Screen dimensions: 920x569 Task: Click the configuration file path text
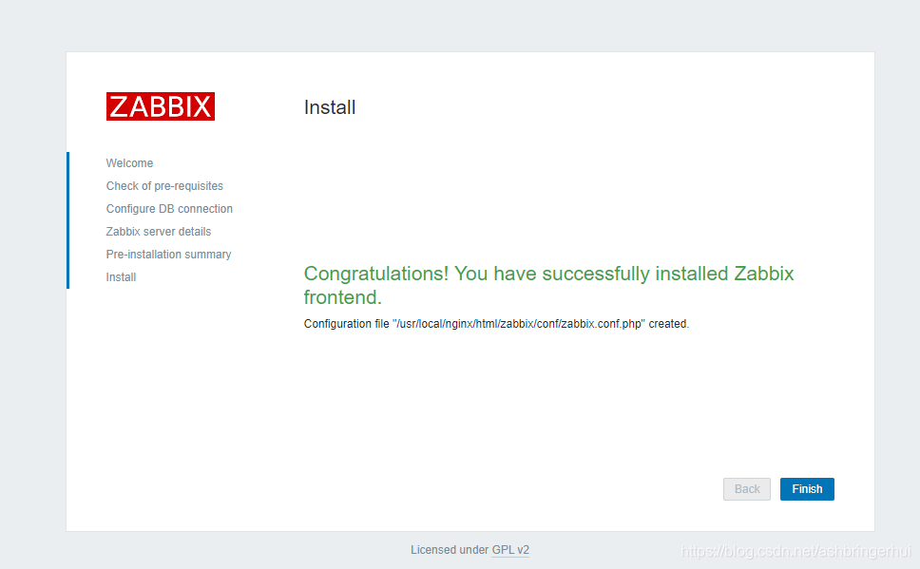pos(519,324)
